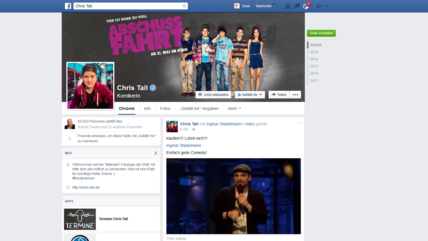Screen dimensions: 428x241
Task: Open the Gefällt dir dropdown
Action: coord(250,95)
